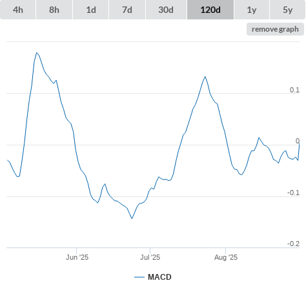
Task: Switch the chart to 1y range
Action: pyautogui.click(x=252, y=10)
